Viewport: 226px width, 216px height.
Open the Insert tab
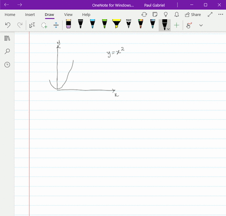[x=30, y=15]
